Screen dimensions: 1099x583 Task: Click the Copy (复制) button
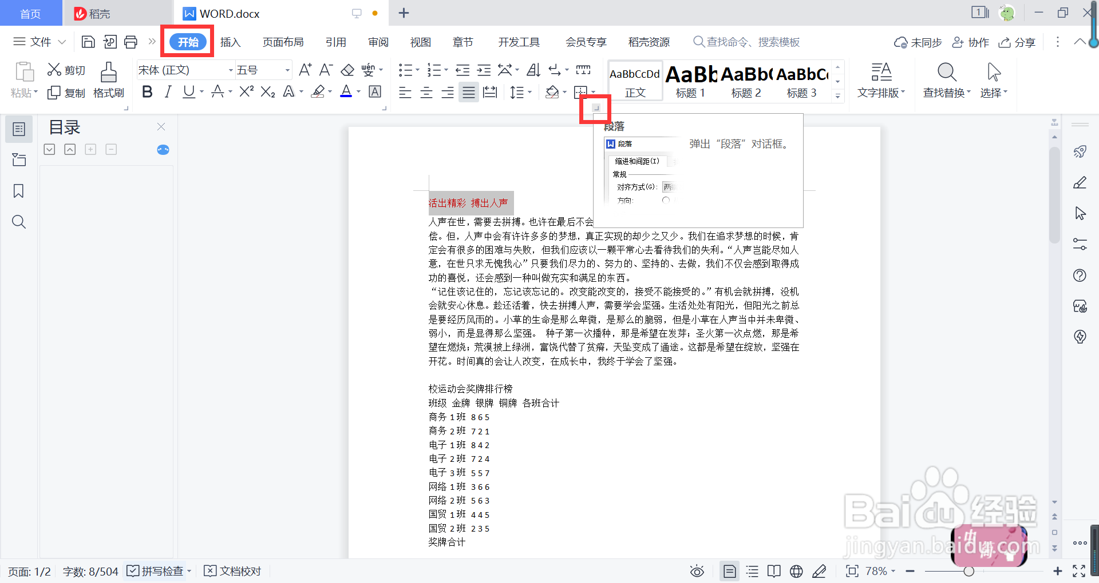tap(66, 93)
